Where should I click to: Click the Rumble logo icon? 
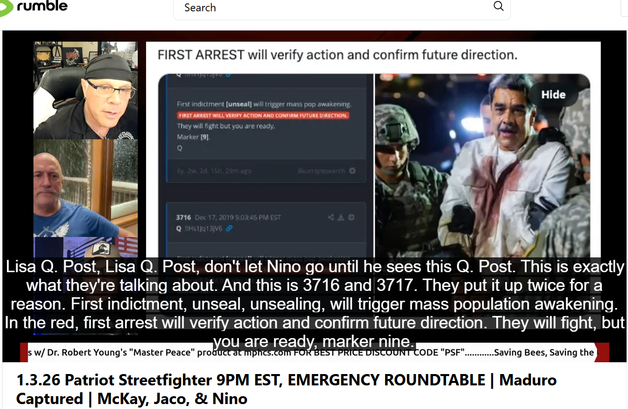click(6, 8)
